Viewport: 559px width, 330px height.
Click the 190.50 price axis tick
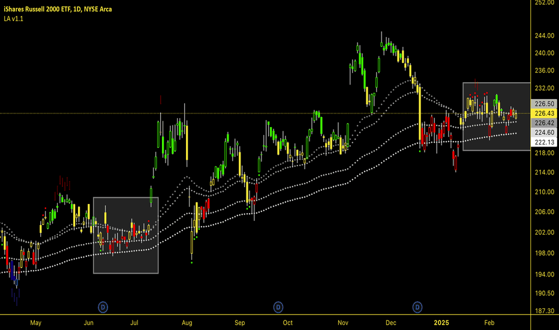(x=545, y=293)
